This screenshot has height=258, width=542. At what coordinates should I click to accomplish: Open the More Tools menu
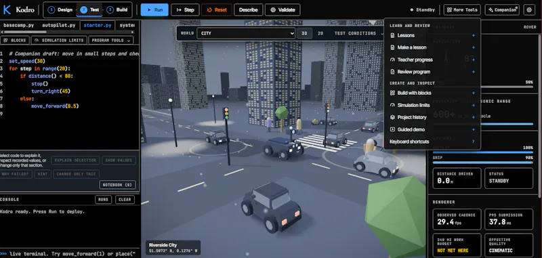(x=462, y=10)
